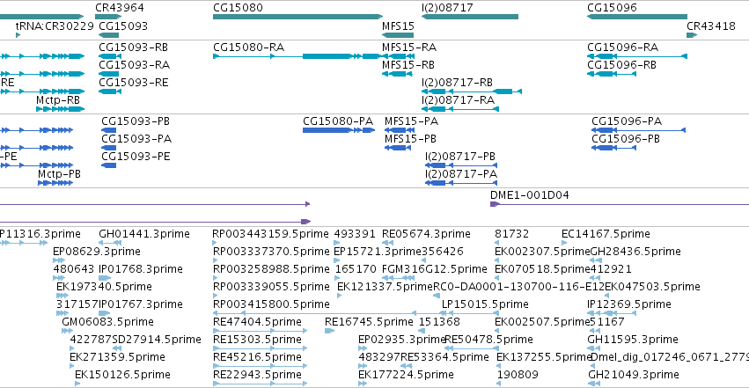Select transcript CG15093-RB
749x388 pixels.
click(133, 48)
